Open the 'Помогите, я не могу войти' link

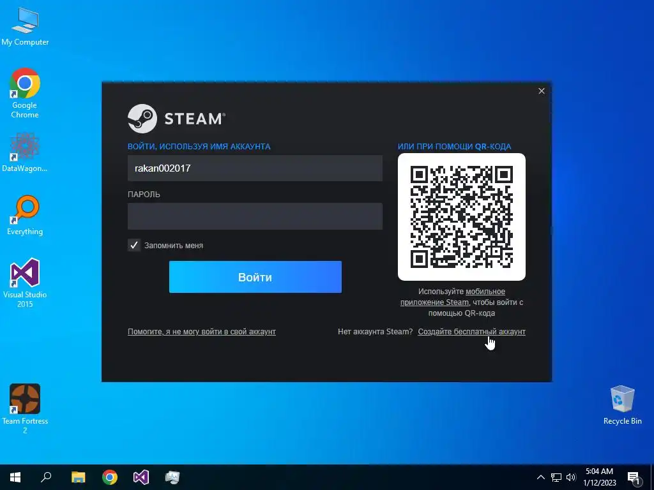click(202, 332)
